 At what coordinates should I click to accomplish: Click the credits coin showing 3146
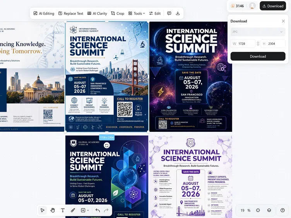(237, 6)
